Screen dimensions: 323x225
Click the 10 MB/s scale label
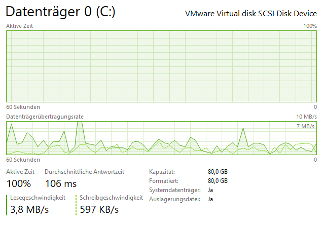pos(306,117)
